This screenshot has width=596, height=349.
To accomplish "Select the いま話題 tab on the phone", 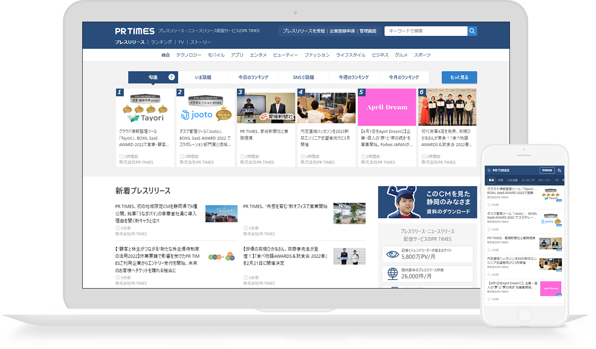I will pos(512,180).
